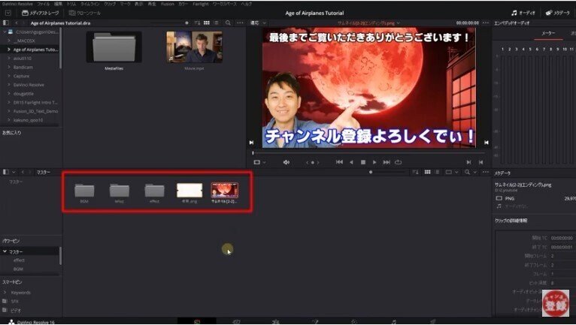Switch media storage to thumbnail grid view
Viewport: 576px width, 325px height.
click(207, 23)
